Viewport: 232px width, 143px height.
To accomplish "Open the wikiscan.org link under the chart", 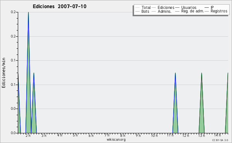I will coord(116,140).
